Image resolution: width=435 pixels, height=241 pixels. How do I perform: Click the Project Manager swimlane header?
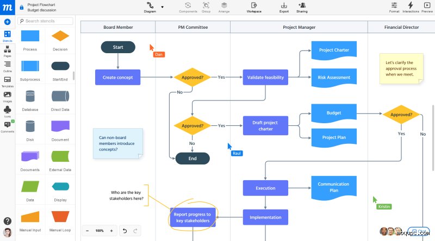pos(299,27)
